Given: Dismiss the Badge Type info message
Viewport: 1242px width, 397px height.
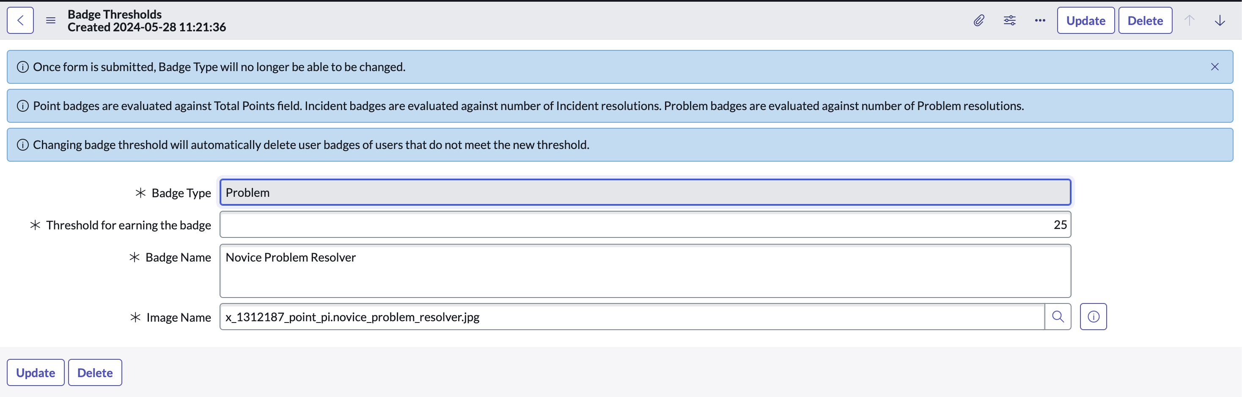Looking at the screenshot, I should point(1214,67).
